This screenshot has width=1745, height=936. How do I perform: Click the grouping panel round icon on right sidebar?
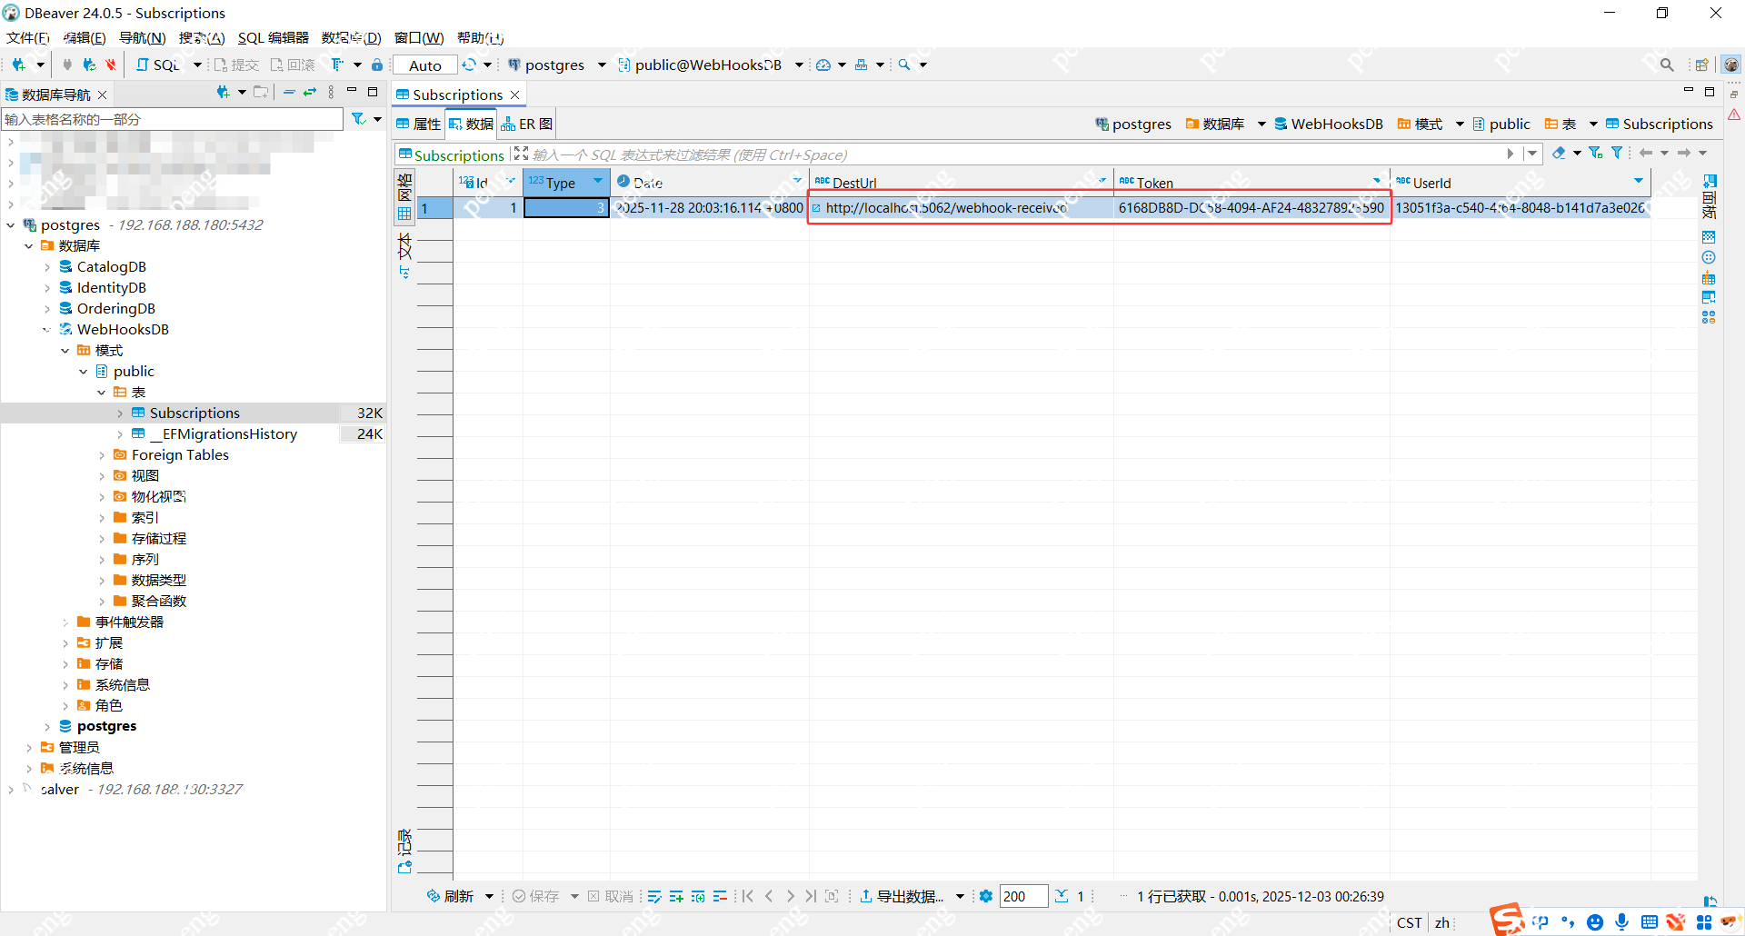1709,257
